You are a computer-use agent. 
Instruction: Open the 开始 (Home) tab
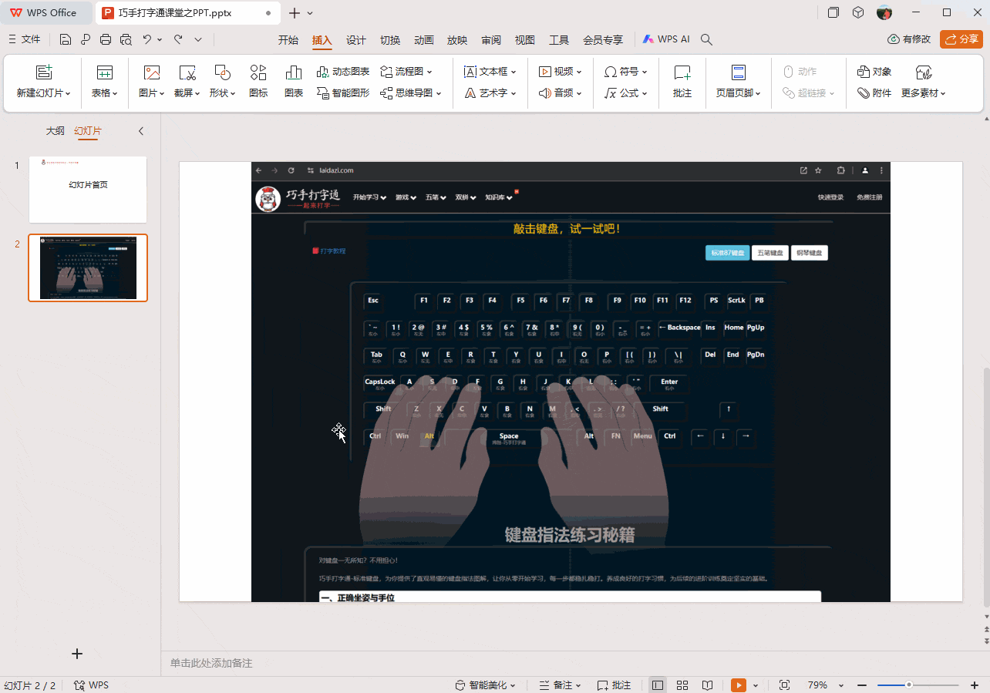tap(288, 40)
